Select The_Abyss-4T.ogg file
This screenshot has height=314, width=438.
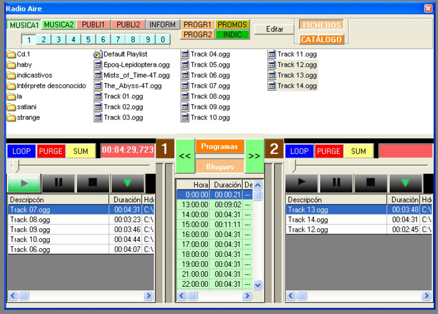(x=128, y=86)
